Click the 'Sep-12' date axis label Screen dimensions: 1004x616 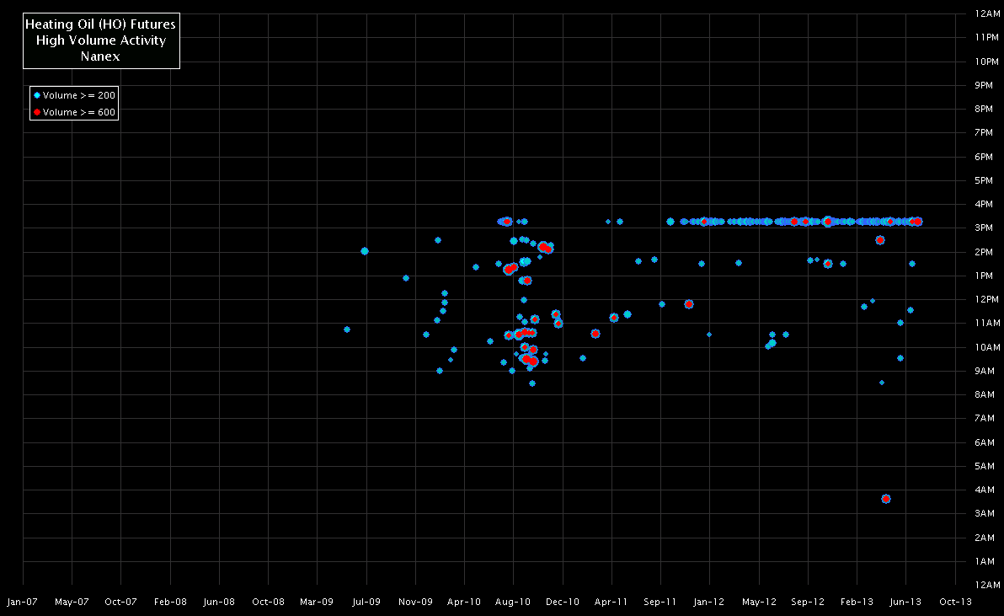(808, 602)
